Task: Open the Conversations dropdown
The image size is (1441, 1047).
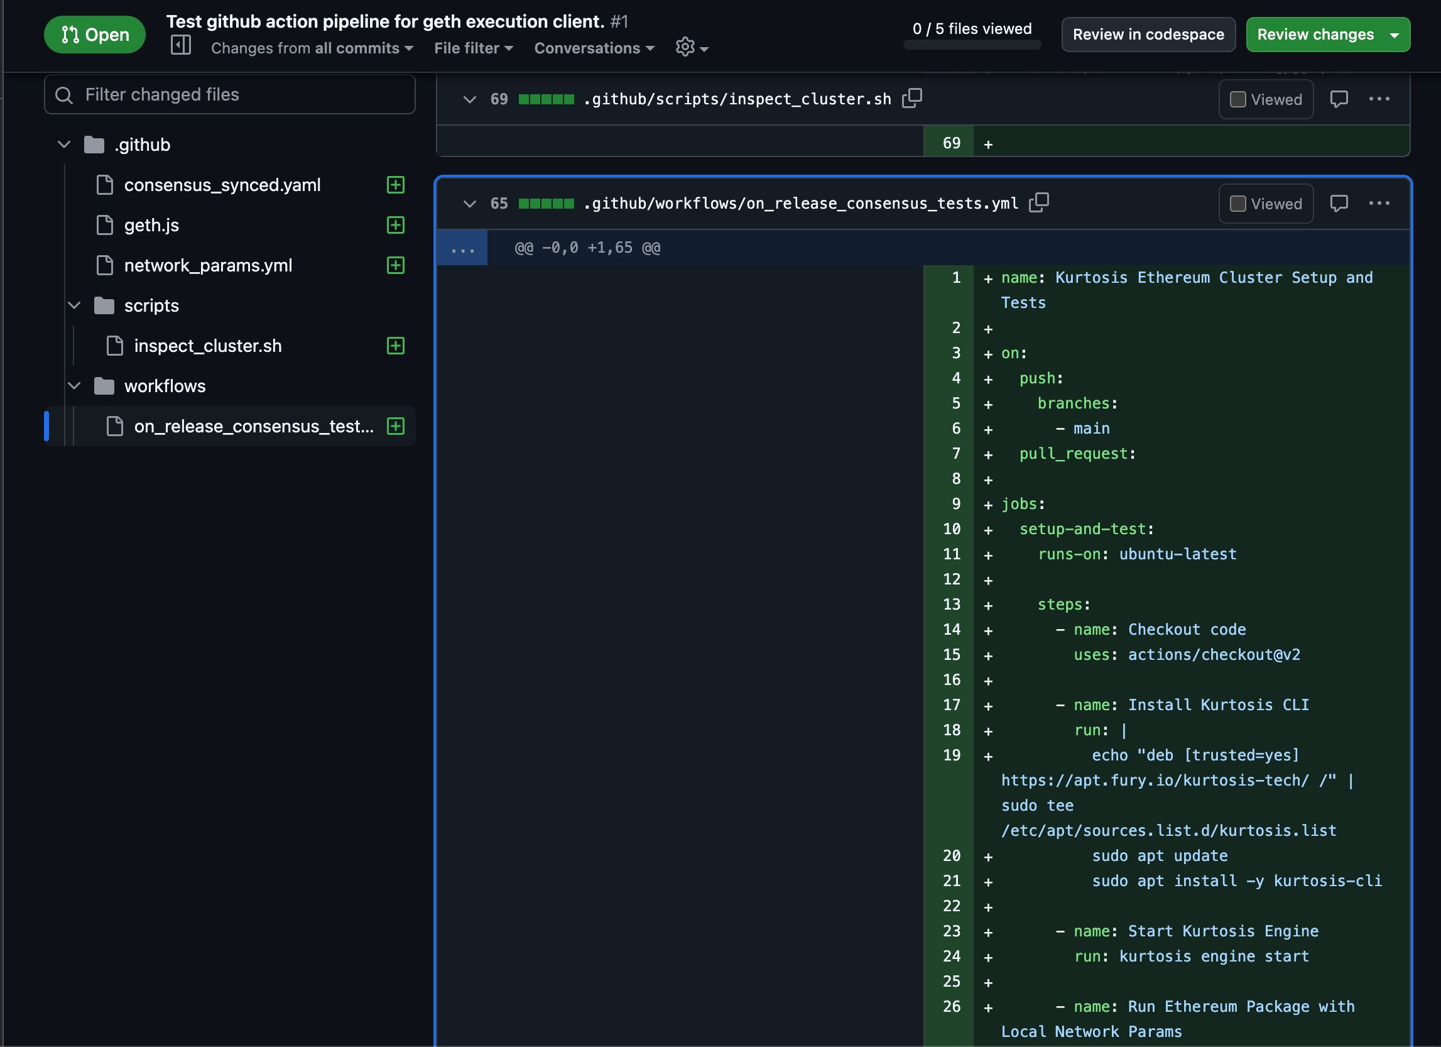Action: coord(594,48)
